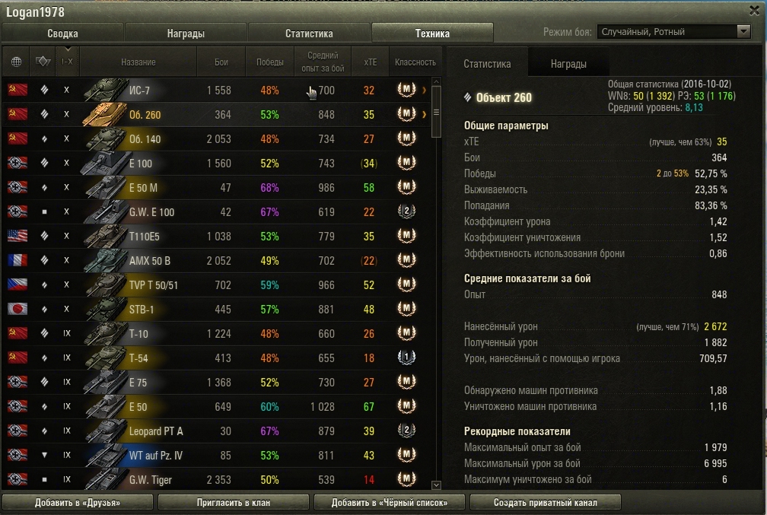Click the G.W. E 100 class 2 badge
The image size is (767, 515).
[406, 211]
